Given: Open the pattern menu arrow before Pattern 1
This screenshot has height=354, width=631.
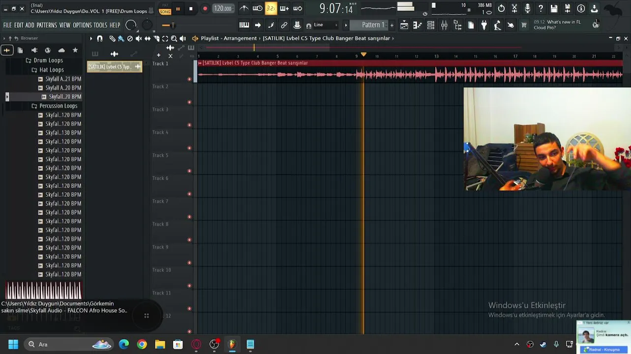Looking at the screenshot, I should tap(346, 25).
